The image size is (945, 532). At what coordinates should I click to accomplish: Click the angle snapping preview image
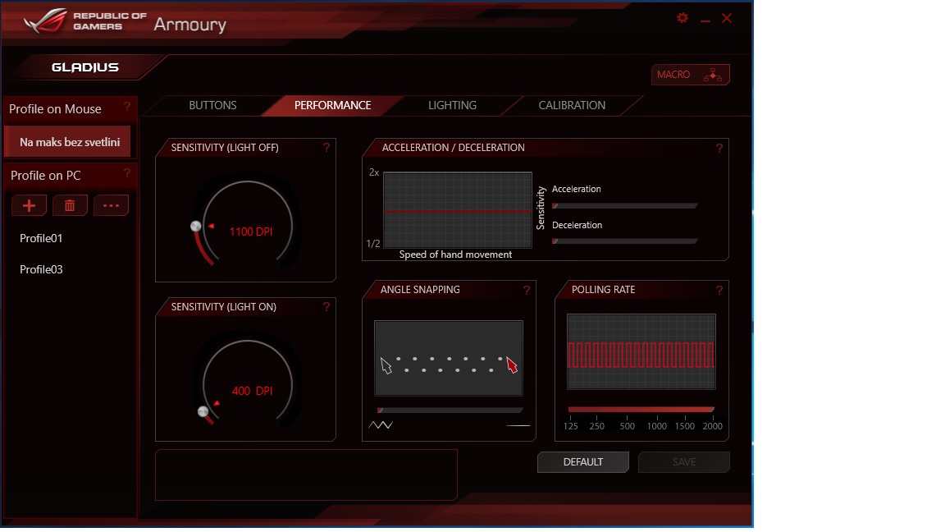(449, 358)
